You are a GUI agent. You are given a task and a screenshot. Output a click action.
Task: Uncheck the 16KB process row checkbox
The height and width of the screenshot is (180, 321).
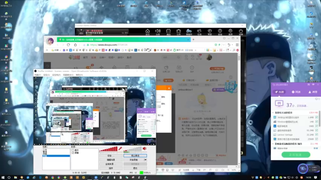click(x=317, y=126)
